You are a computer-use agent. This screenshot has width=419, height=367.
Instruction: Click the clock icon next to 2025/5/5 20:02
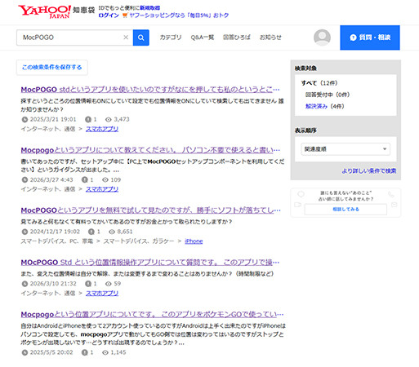click(25, 352)
